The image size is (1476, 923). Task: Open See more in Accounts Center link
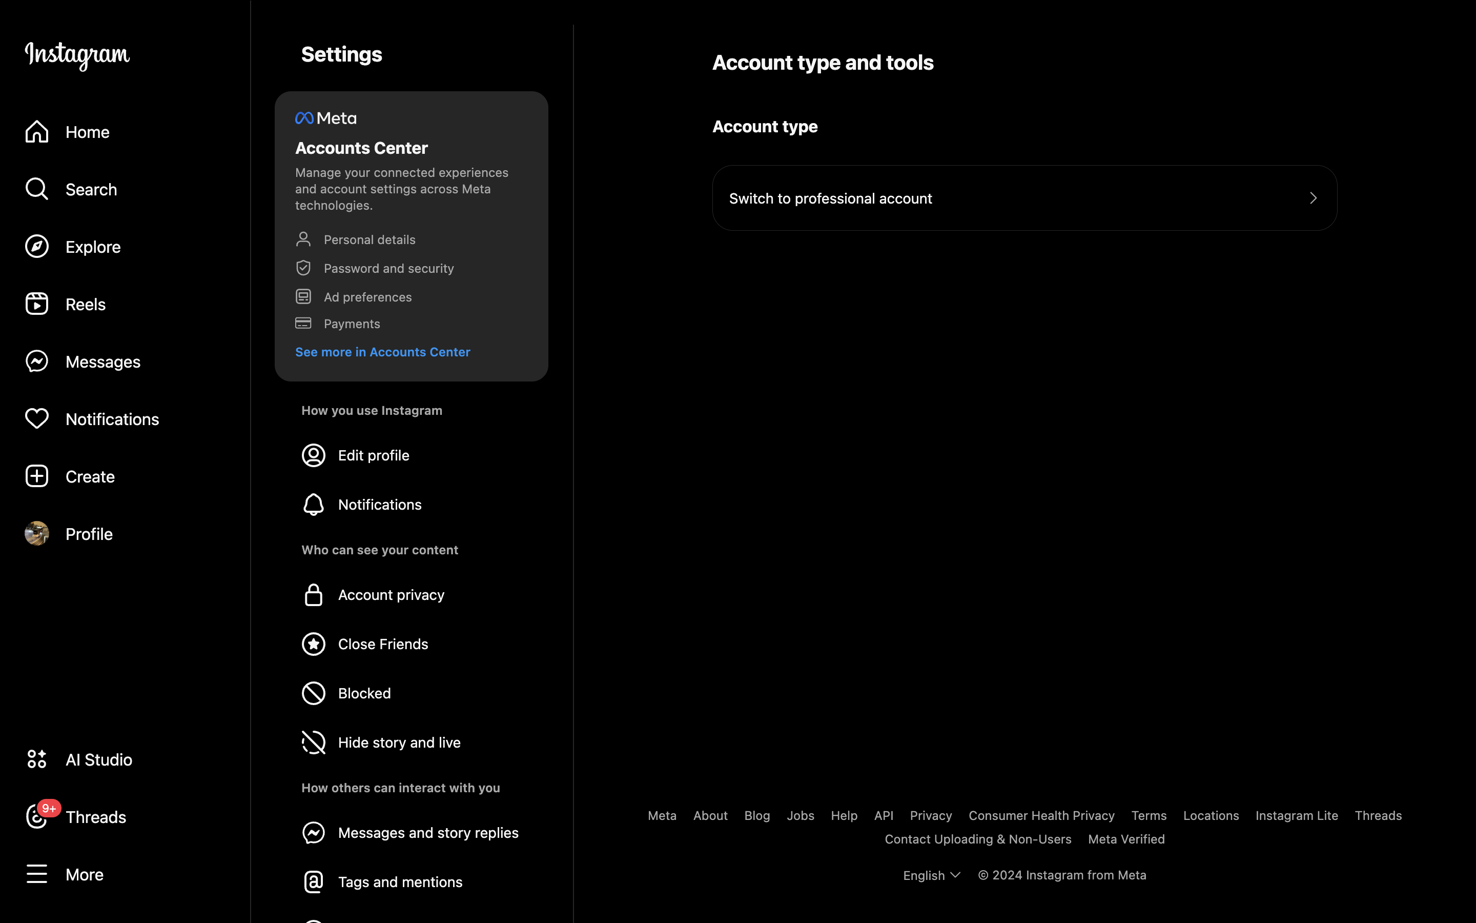click(382, 352)
